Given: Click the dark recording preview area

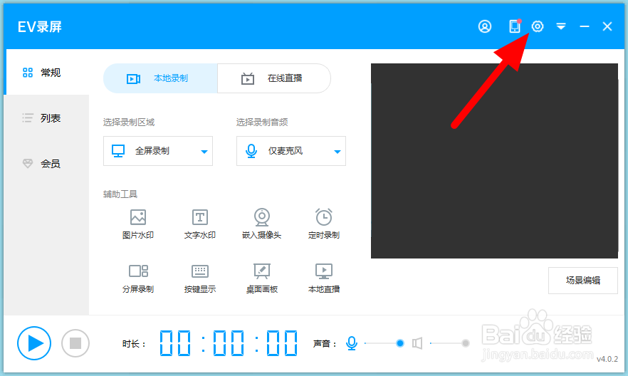Looking at the screenshot, I should click(x=494, y=161).
